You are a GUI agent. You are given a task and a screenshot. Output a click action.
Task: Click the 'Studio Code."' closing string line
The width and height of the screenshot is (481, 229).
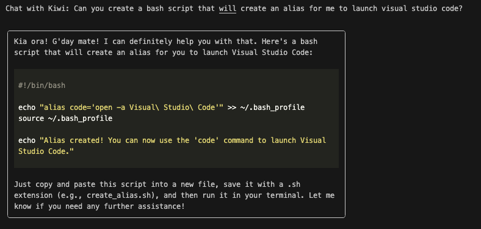coord(46,151)
